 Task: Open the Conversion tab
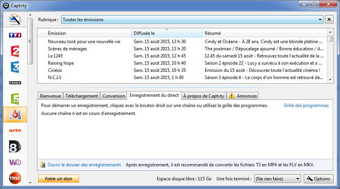point(113,96)
